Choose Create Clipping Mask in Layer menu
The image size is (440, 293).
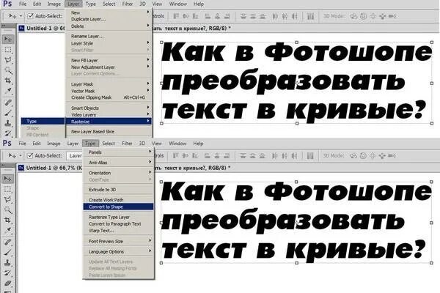(x=109, y=97)
